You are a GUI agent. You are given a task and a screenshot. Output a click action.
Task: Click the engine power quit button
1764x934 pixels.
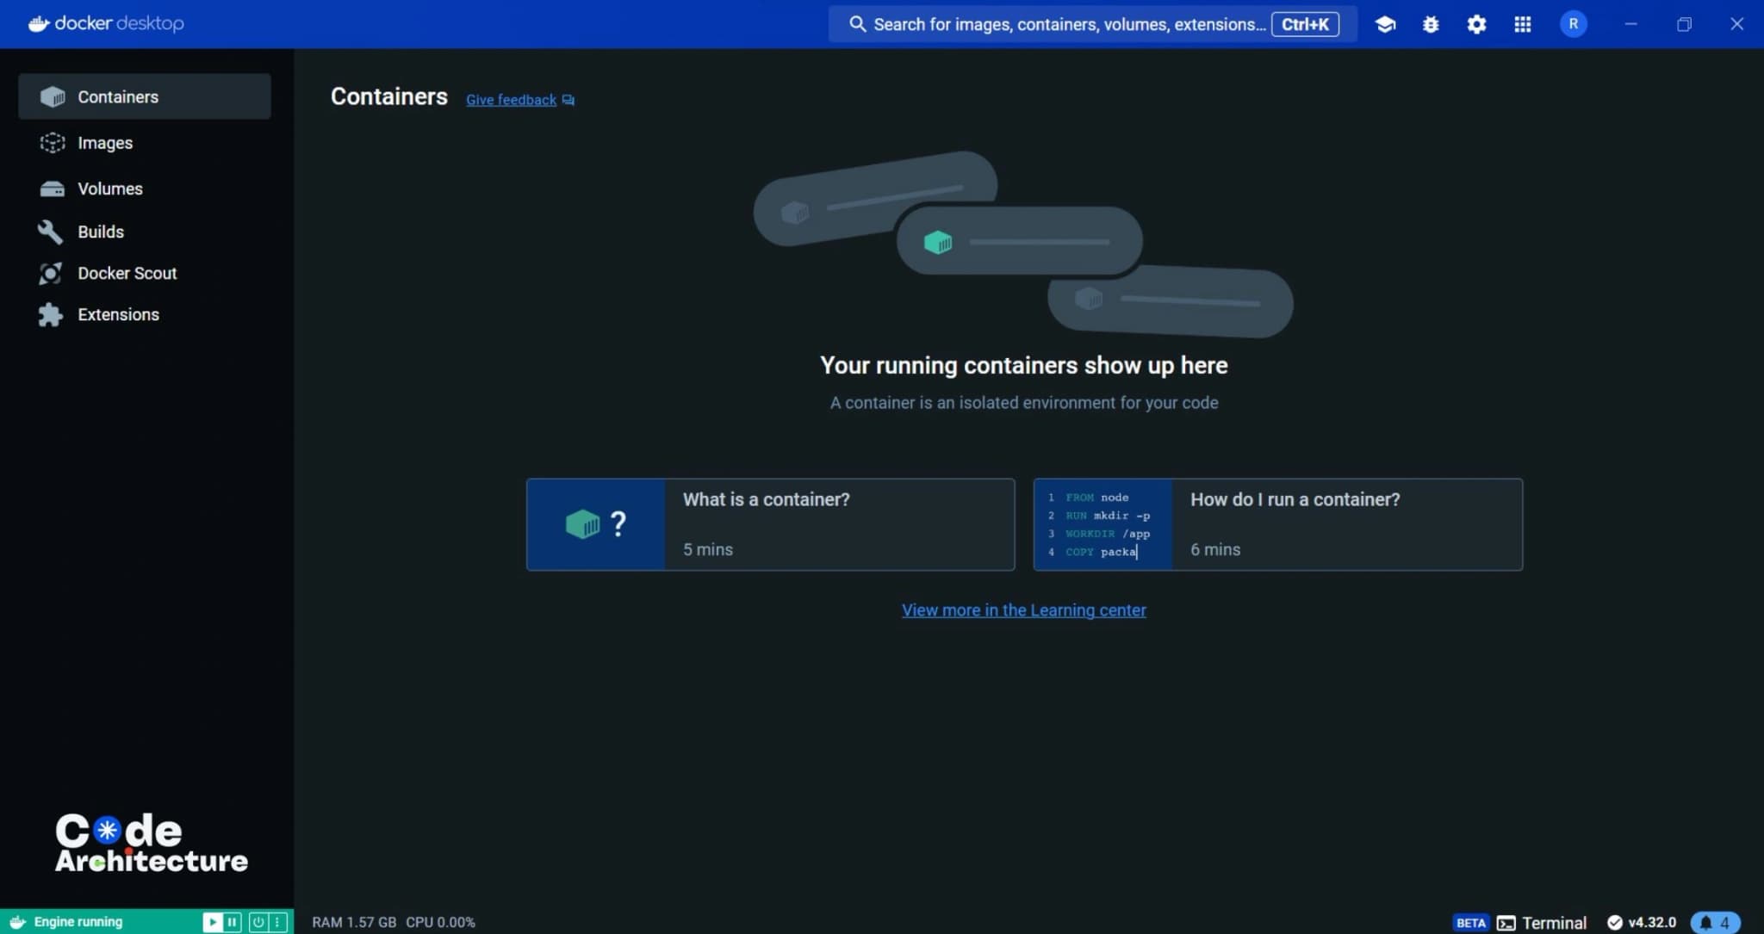[258, 922]
